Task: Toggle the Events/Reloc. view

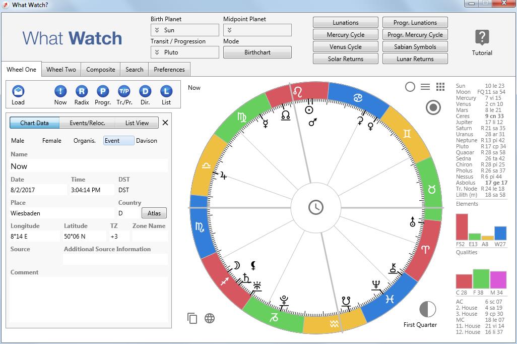Action: [87, 123]
